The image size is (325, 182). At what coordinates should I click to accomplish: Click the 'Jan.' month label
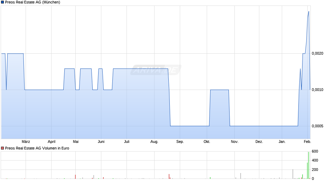coord(282,142)
